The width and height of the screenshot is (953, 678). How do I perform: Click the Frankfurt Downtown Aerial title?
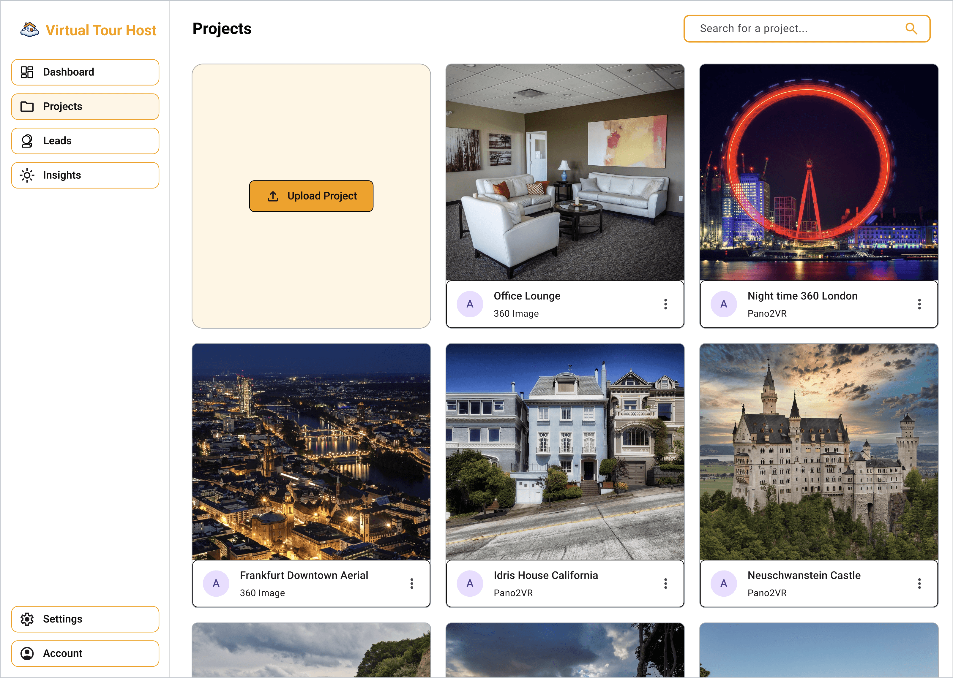click(x=304, y=575)
